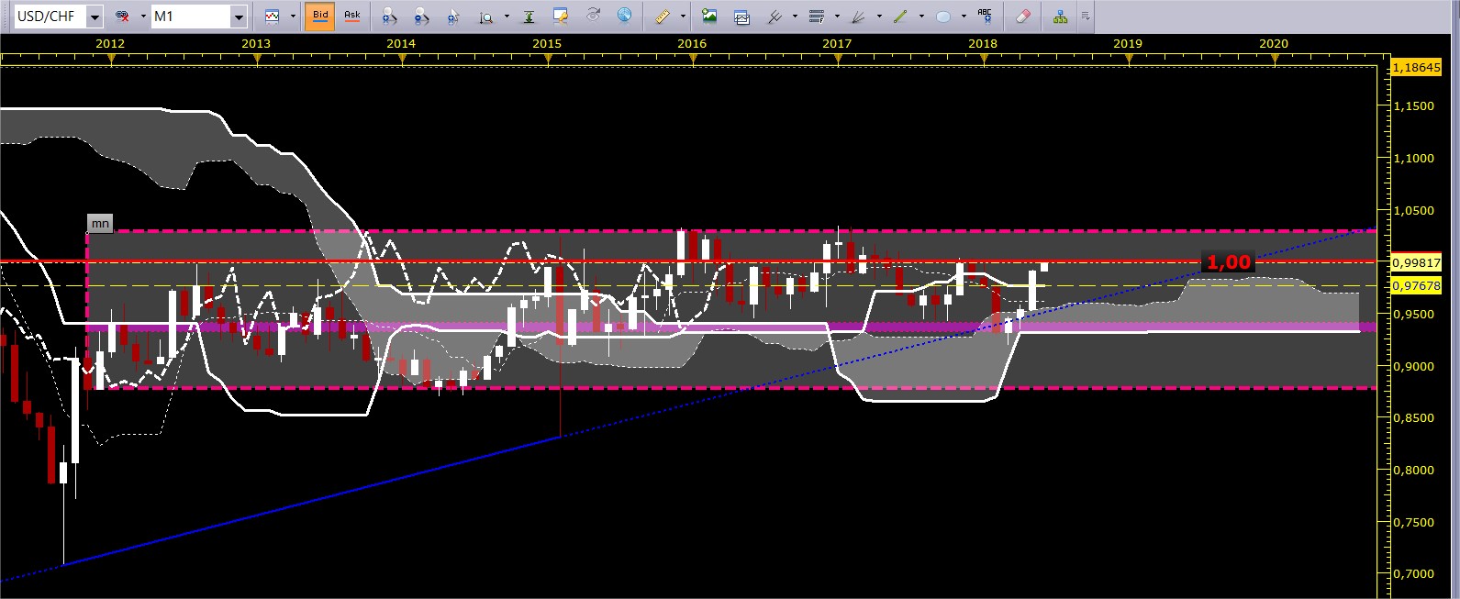This screenshot has width=1460, height=599.
Task: Click the chart window template icon
Action: click(741, 17)
